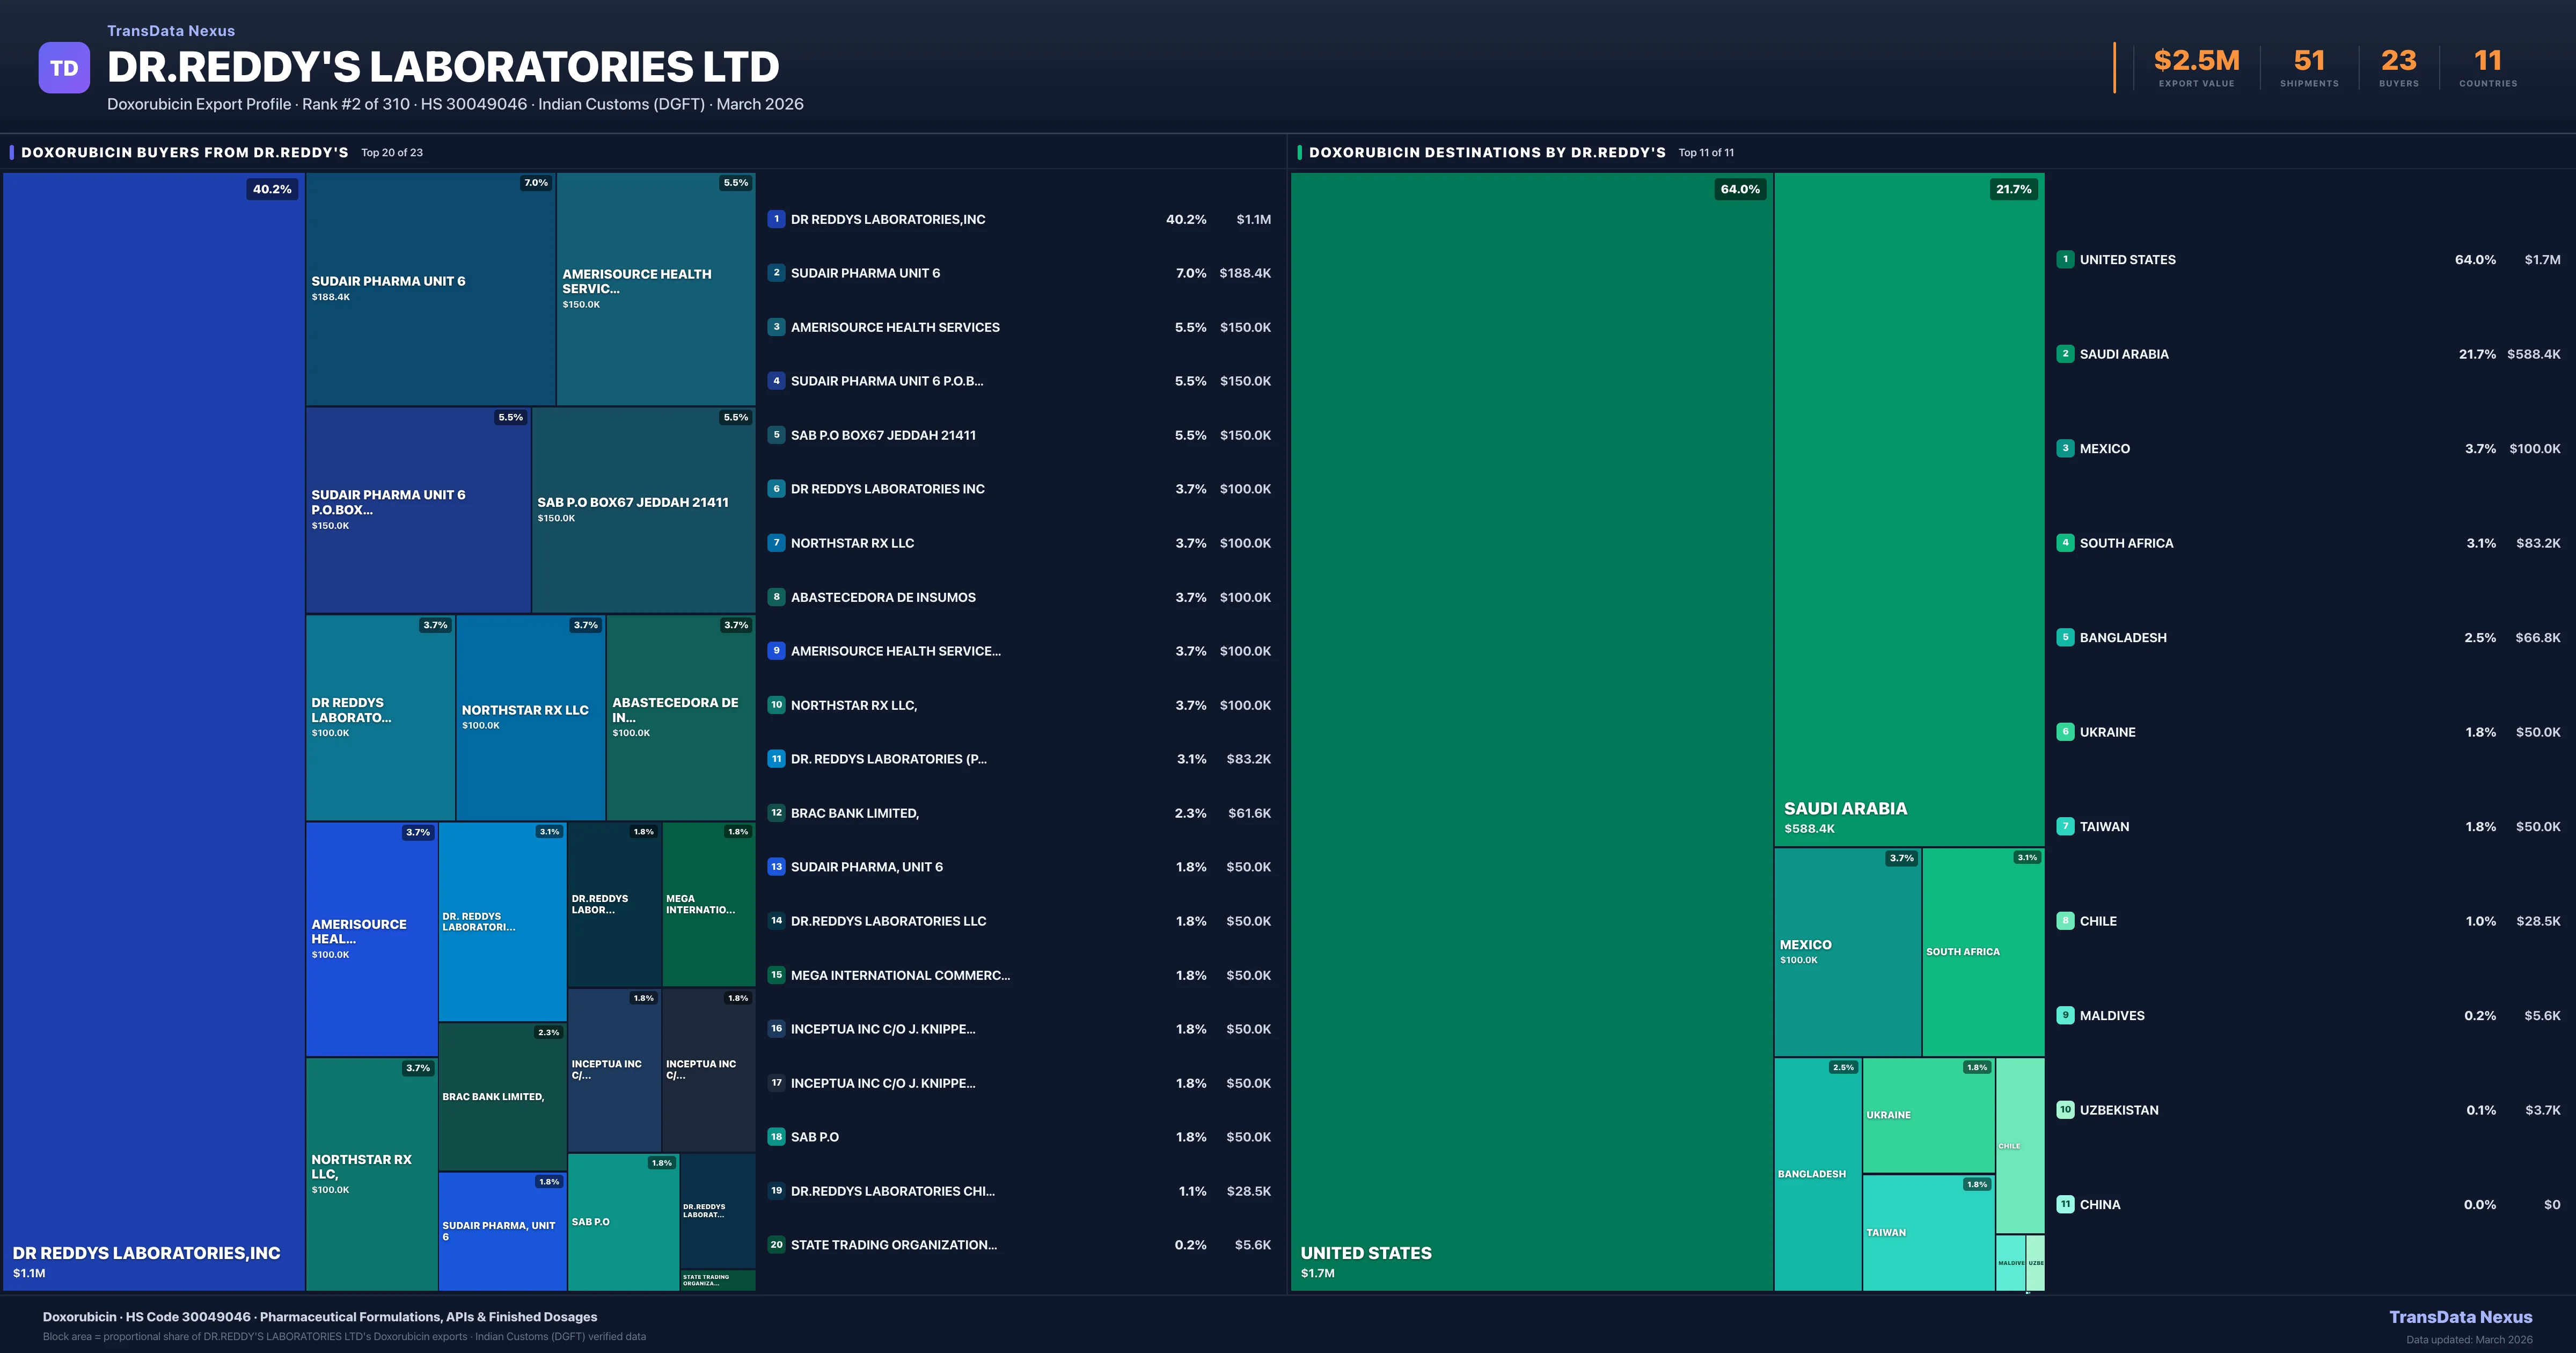Click the 40.2% label on largest buyer block
The height and width of the screenshot is (1353, 2576).
pos(272,189)
